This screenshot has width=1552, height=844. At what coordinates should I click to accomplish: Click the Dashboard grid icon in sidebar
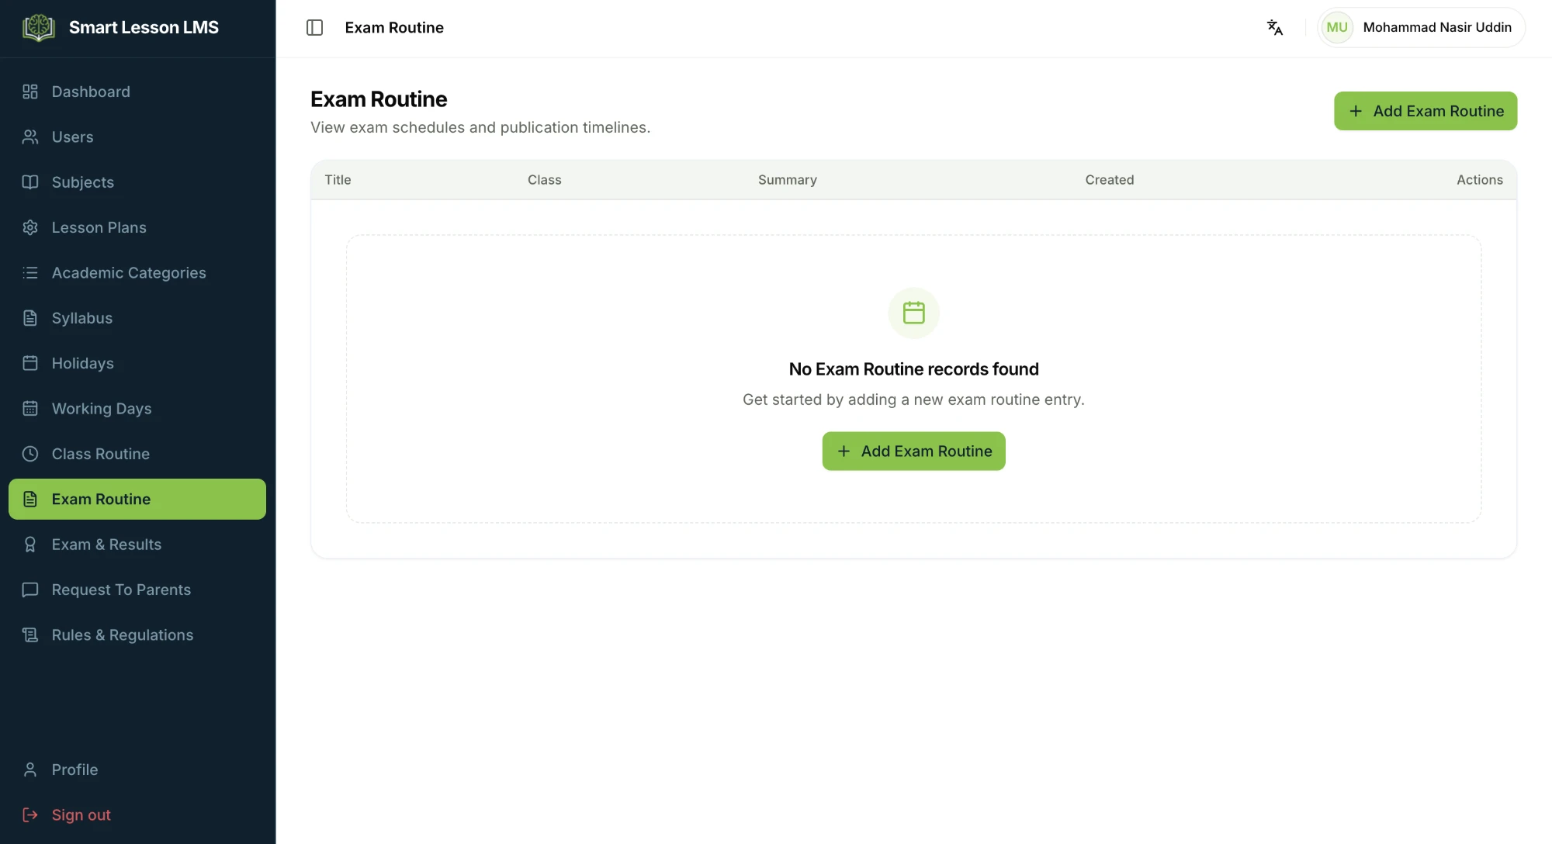click(30, 92)
